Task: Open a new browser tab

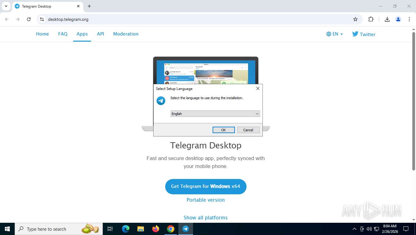Action: 89,6
